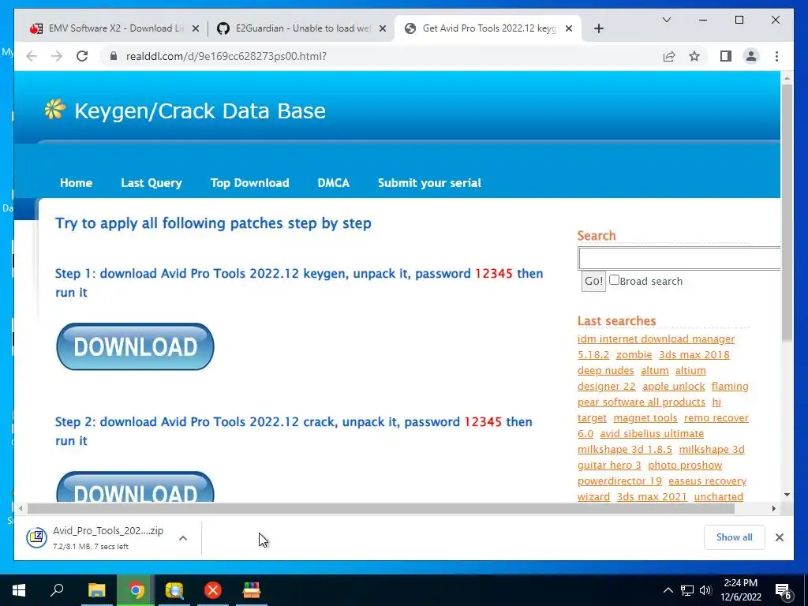Open the tab search chevron

[x=666, y=20]
